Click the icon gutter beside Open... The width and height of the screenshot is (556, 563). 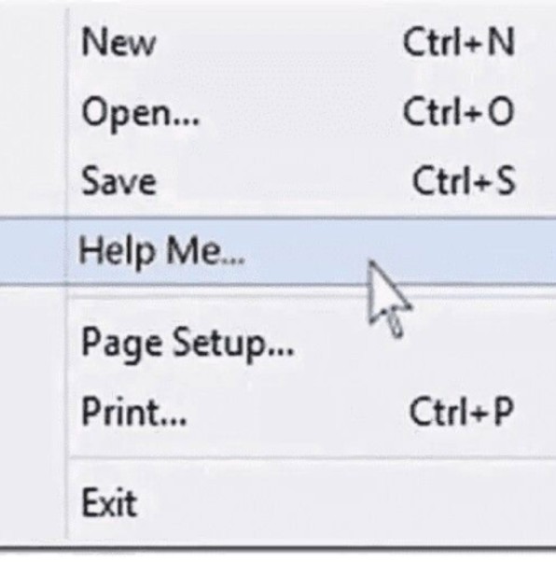click(x=33, y=112)
